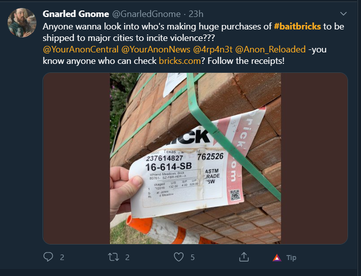The image size is (361, 276).
Task: Click the Gnarled Gnome display name
Action: (75, 14)
